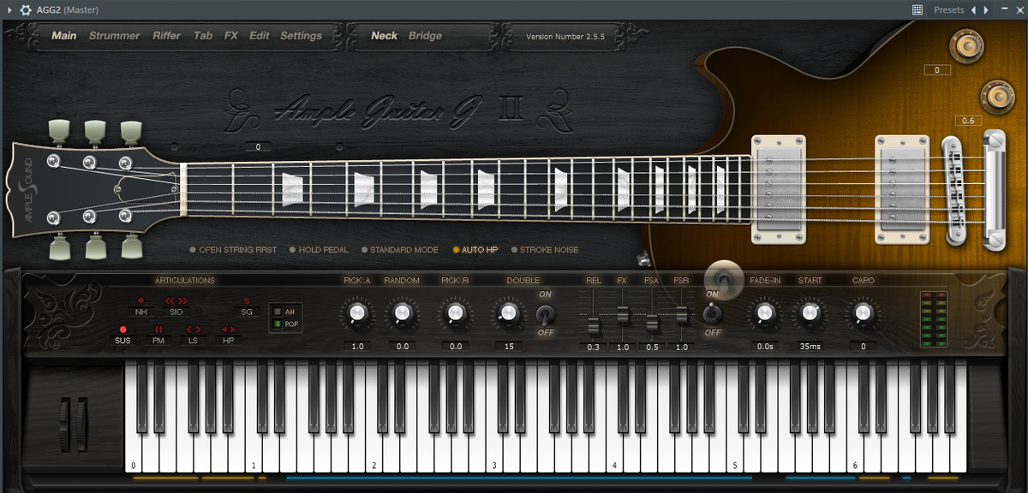Image resolution: width=1028 pixels, height=493 pixels.
Task: Activate the HP hammer-on pull-off articulation
Action: (230, 340)
